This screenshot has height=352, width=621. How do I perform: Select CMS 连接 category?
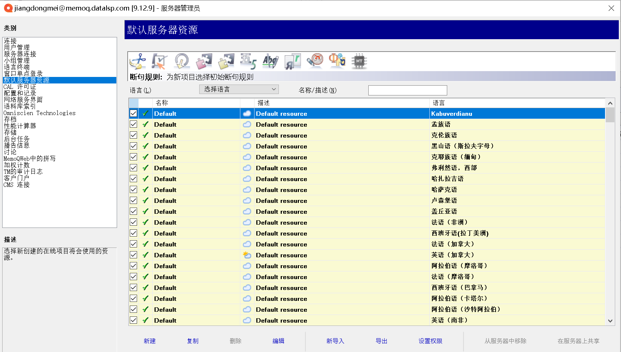(17, 185)
